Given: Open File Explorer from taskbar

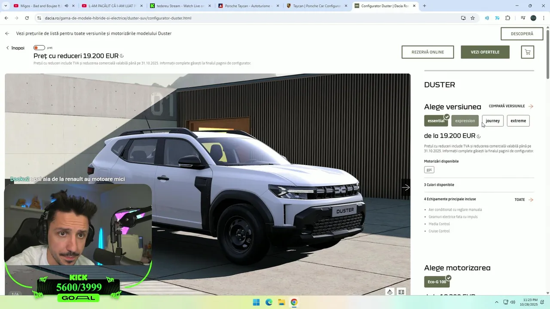Looking at the screenshot, I should (281, 302).
